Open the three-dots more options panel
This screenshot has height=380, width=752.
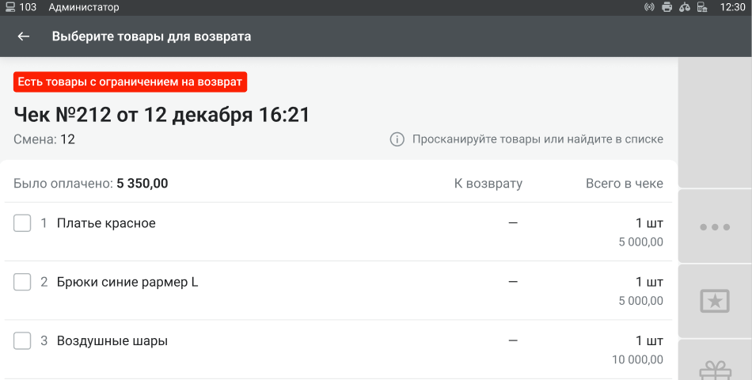pyautogui.click(x=715, y=227)
